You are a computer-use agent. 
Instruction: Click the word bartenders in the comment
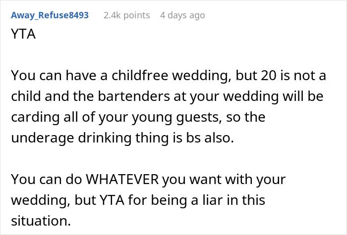[x=134, y=96]
